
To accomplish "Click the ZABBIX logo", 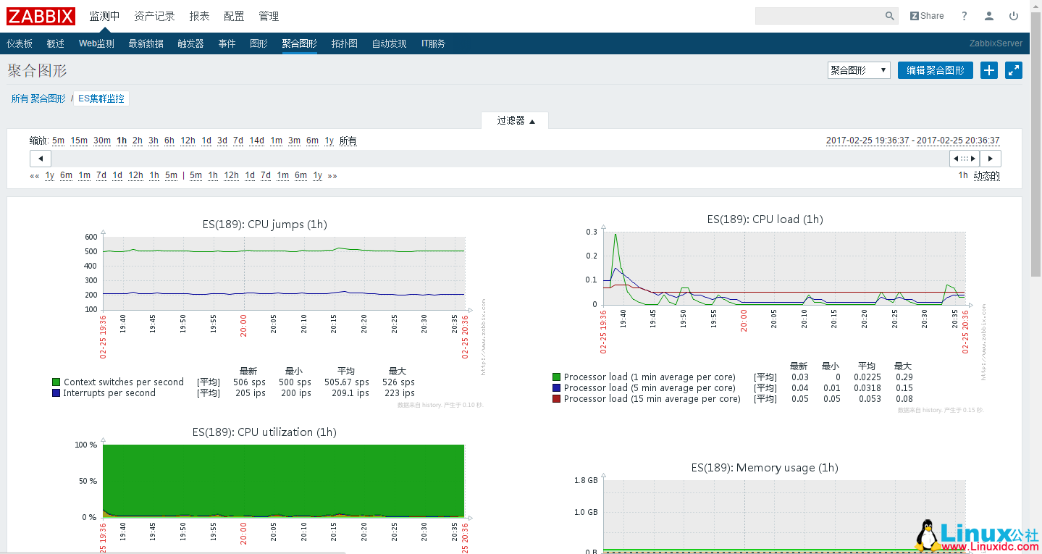I will point(41,15).
